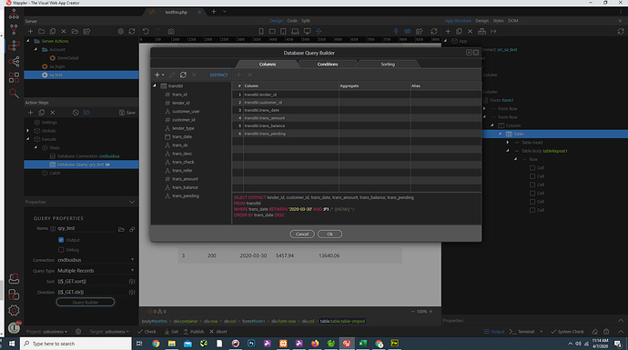The height and width of the screenshot is (350, 628).
Task: Open the project settings gear in status bar
Action: pos(78,332)
